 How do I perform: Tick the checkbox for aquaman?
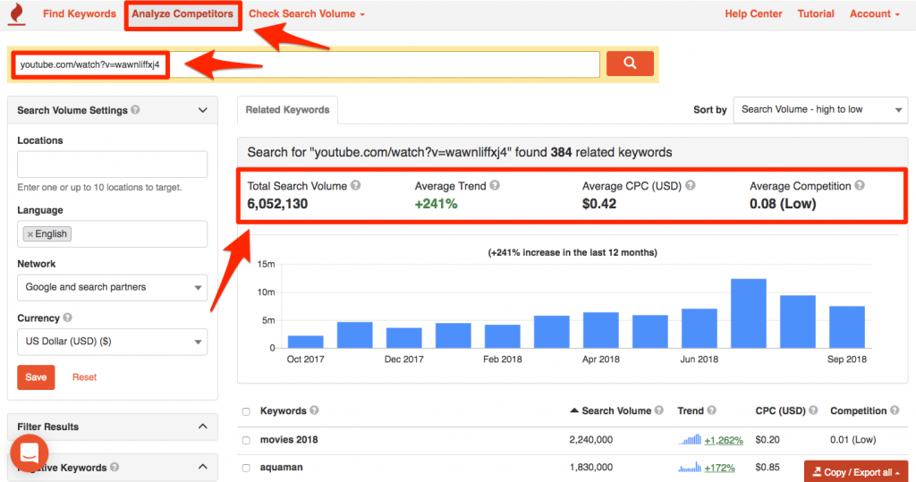(x=247, y=468)
